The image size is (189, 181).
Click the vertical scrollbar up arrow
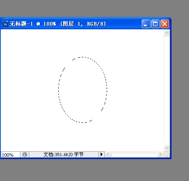(167, 33)
